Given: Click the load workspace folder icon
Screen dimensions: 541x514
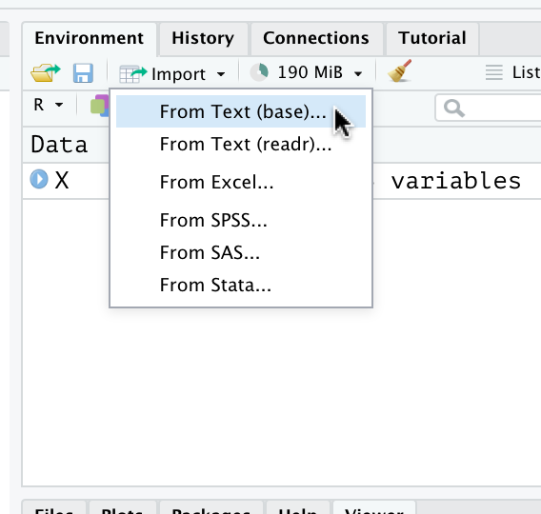Looking at the screenshot, I should tap(46, 72).
